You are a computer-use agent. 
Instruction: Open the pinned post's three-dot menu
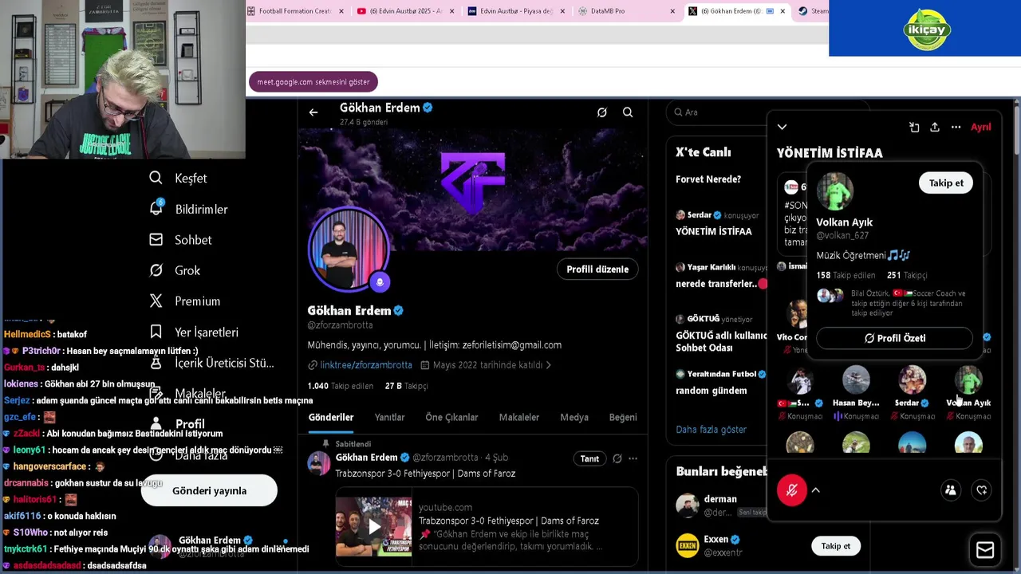click(x=633, y=458)
